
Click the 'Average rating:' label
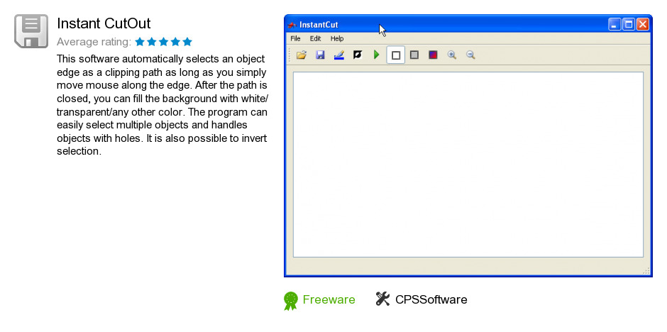[x=94, y=42]
